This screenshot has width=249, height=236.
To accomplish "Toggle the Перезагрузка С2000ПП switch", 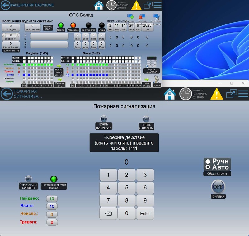I will tap(28, 179).
